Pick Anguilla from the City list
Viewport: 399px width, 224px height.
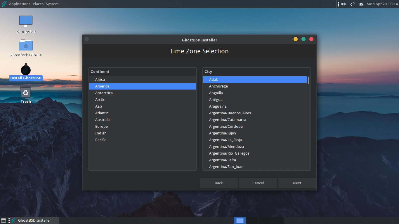pyautogui.click(x=255, y=93)
